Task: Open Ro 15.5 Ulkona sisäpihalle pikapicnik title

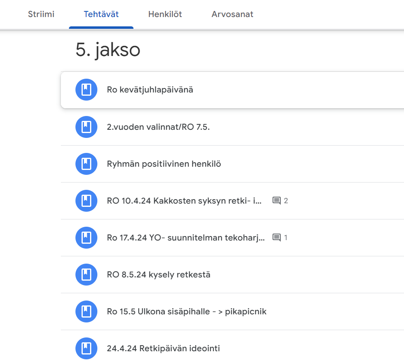Action: tap(187, 311)
